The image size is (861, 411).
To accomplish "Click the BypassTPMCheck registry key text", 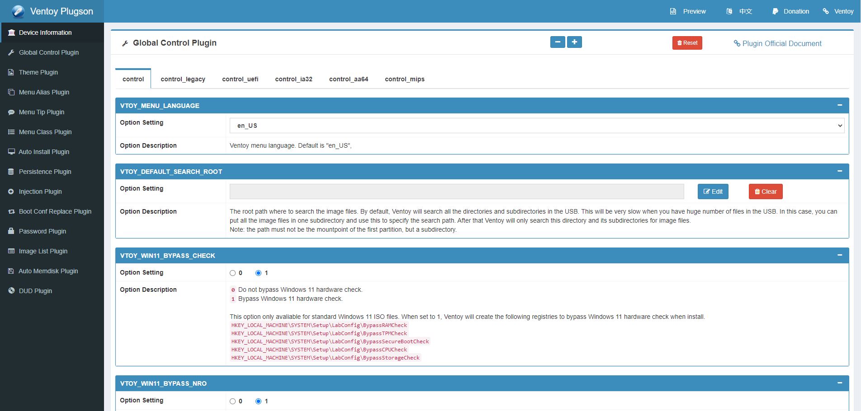I will pos(319,333).
